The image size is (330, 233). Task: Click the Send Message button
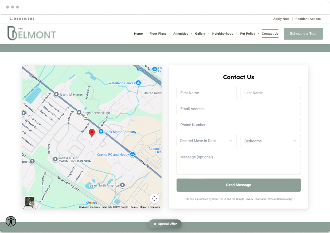point(239,185)
